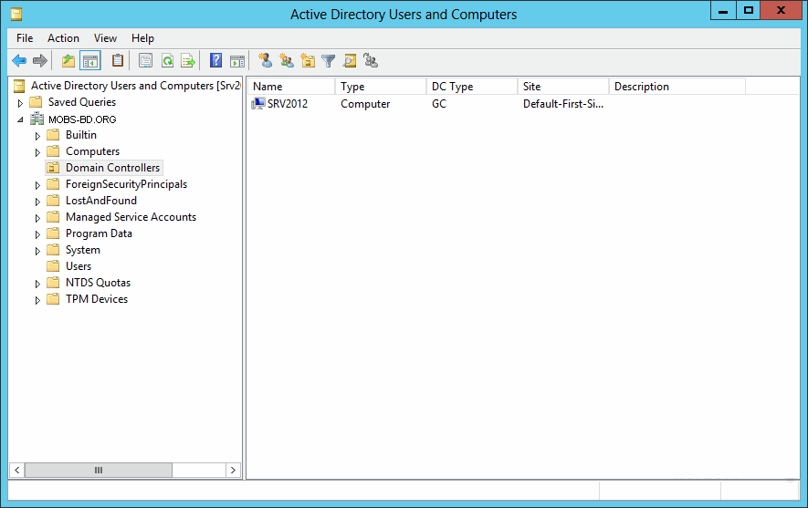Select the NTDS Quotas tree item

98,283
